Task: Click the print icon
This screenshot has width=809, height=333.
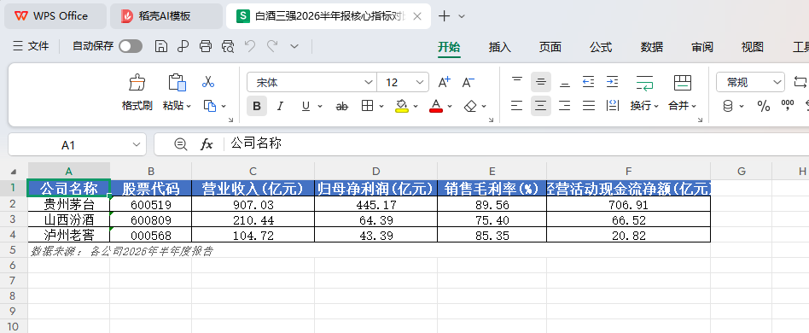Action: [206, 46]
